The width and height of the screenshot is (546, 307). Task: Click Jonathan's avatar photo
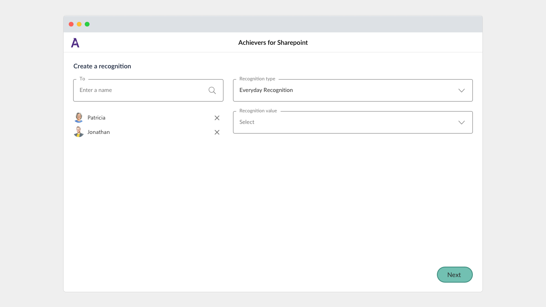point(79,132)
